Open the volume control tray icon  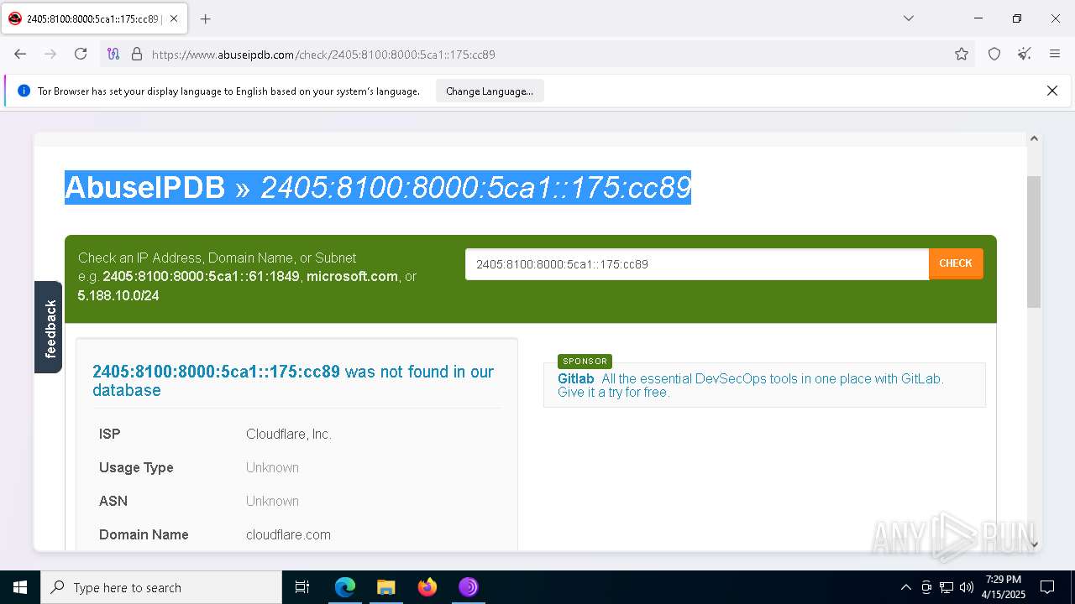[x=967, y=587]
